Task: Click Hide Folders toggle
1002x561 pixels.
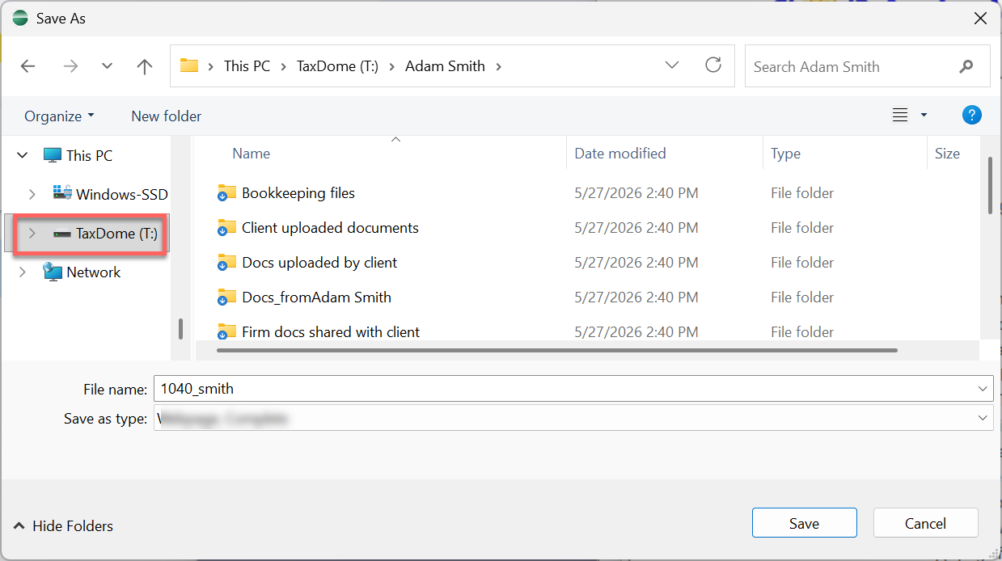Action: pos(64,525)
